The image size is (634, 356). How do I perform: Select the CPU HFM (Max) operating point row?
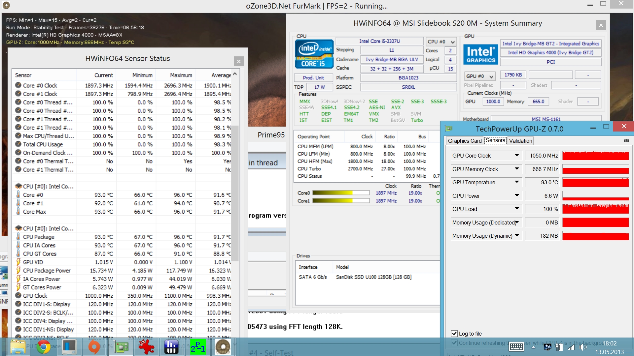click(368, 161)
